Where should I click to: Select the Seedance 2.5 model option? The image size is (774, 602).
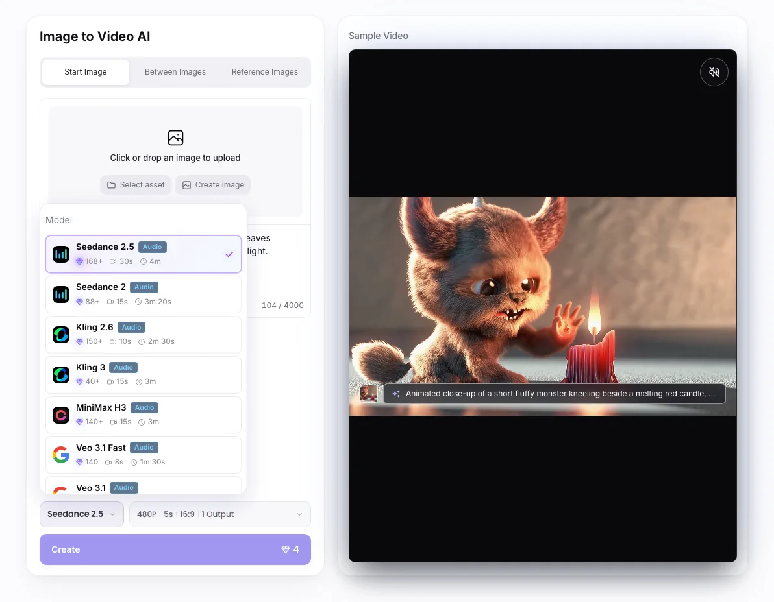click(x=143, y=254)
